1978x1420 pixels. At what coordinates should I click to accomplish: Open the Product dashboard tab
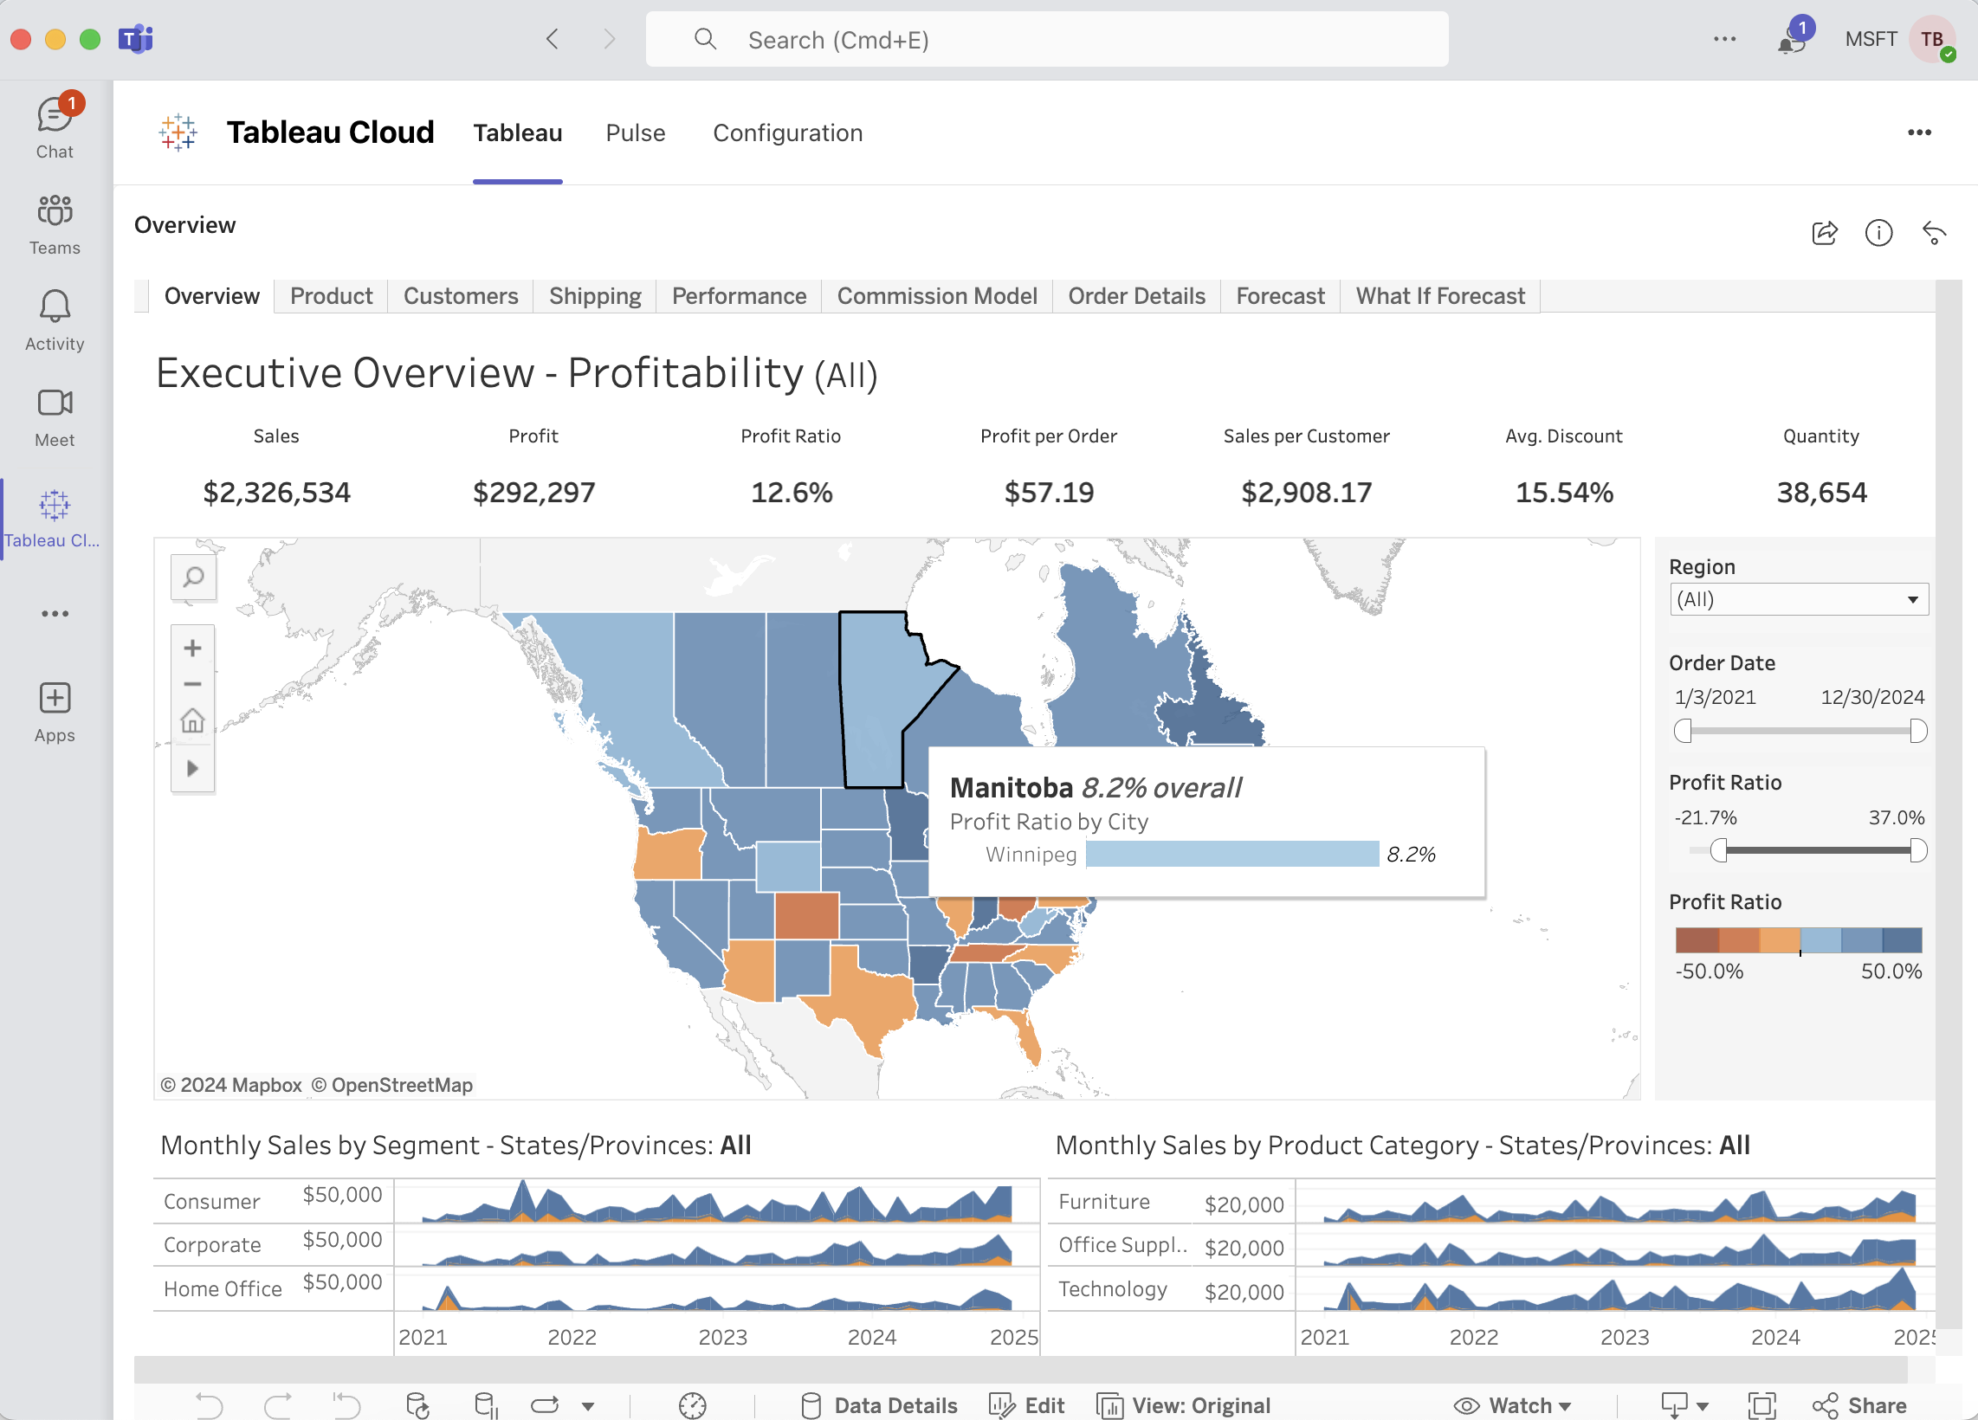tap(332, 296)
